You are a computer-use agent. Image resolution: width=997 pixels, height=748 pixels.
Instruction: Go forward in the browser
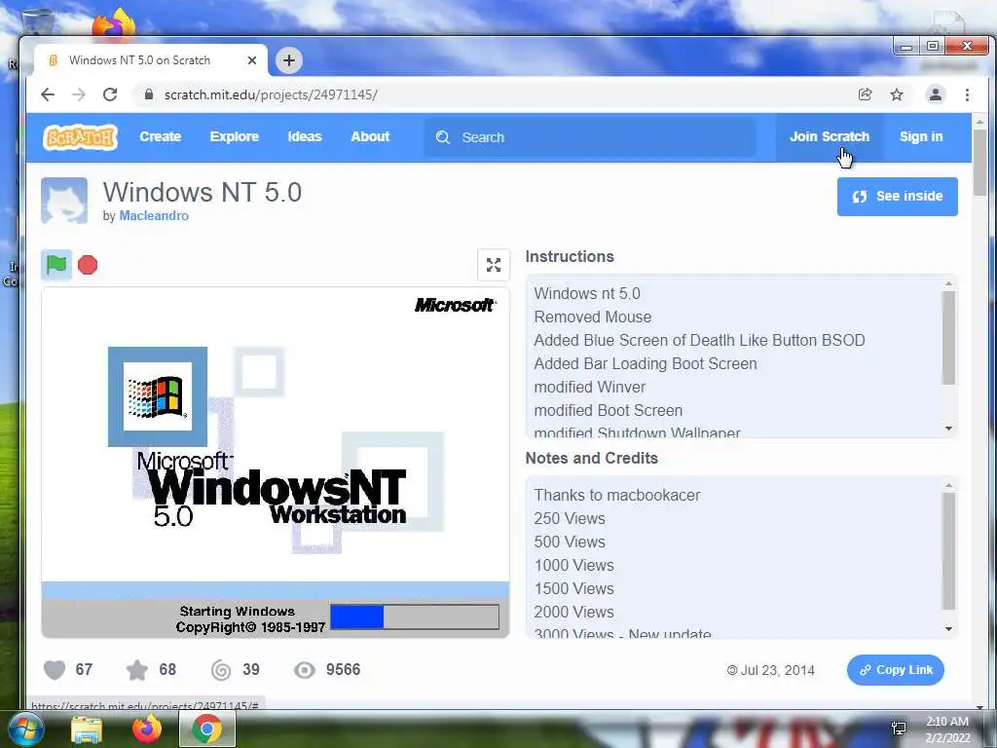point(79,94)
